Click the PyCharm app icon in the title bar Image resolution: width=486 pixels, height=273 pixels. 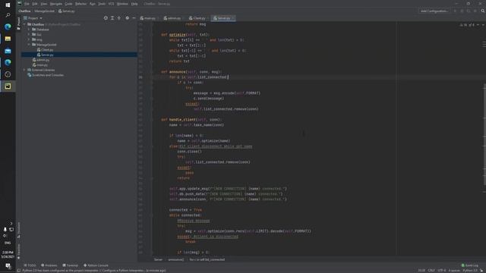pyautogui.click(x=20, y=4)
